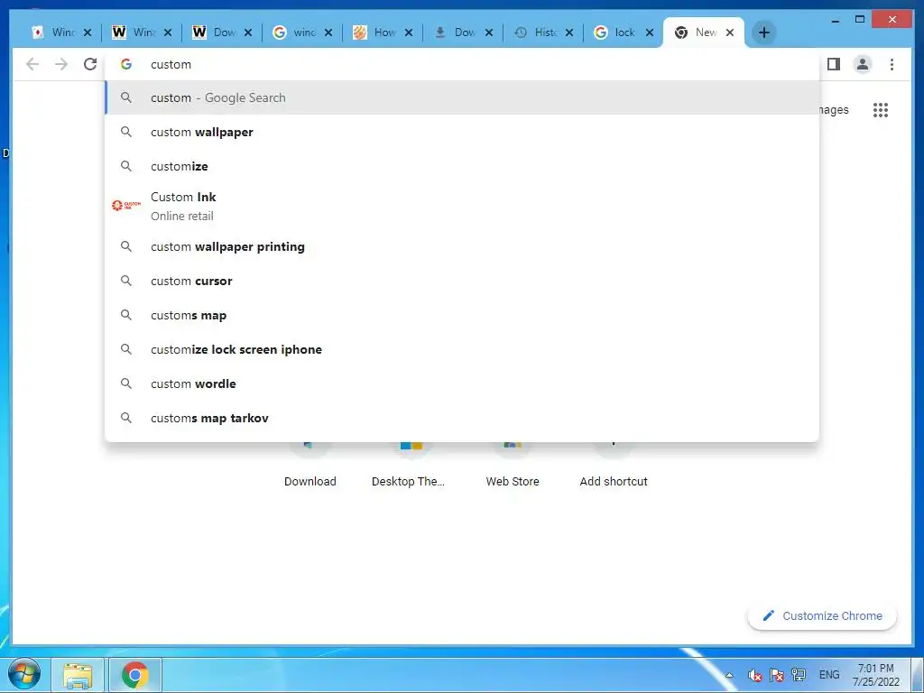
Task: Select 'customs map' suggestion
Action: point(462,315)
